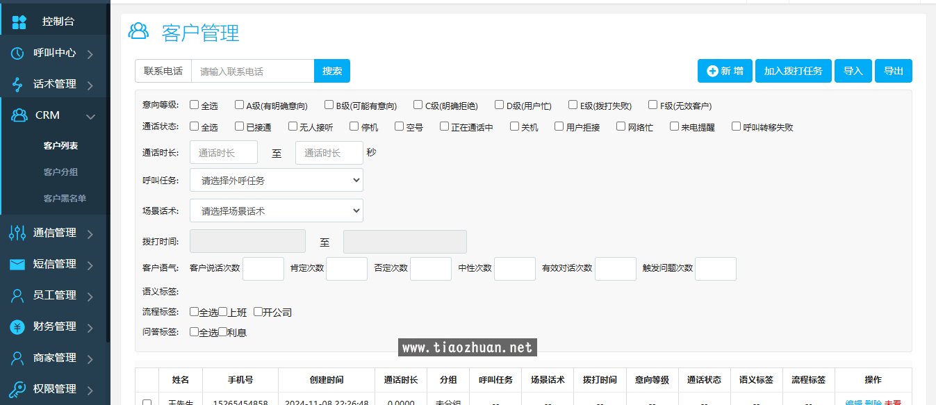Click the 财务管理 yen coin icon
This screenshot has width=936, height=405.
[17, 327]
